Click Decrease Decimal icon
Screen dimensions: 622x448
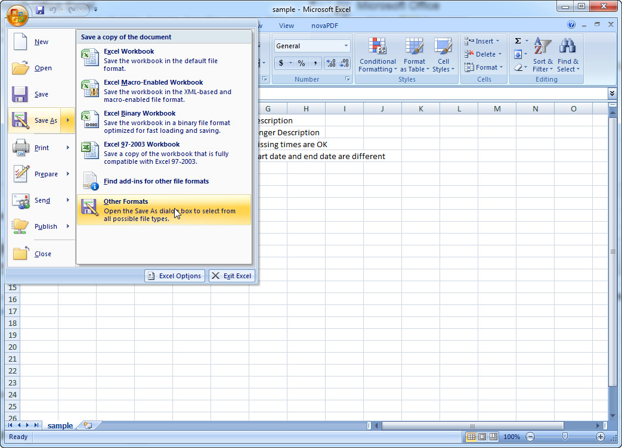344,63
